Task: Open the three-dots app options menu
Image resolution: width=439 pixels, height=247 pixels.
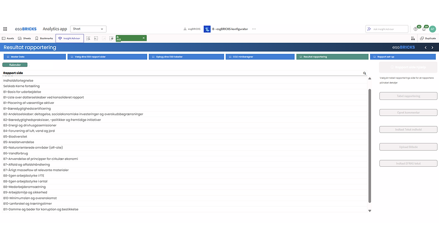Action: 254,29
